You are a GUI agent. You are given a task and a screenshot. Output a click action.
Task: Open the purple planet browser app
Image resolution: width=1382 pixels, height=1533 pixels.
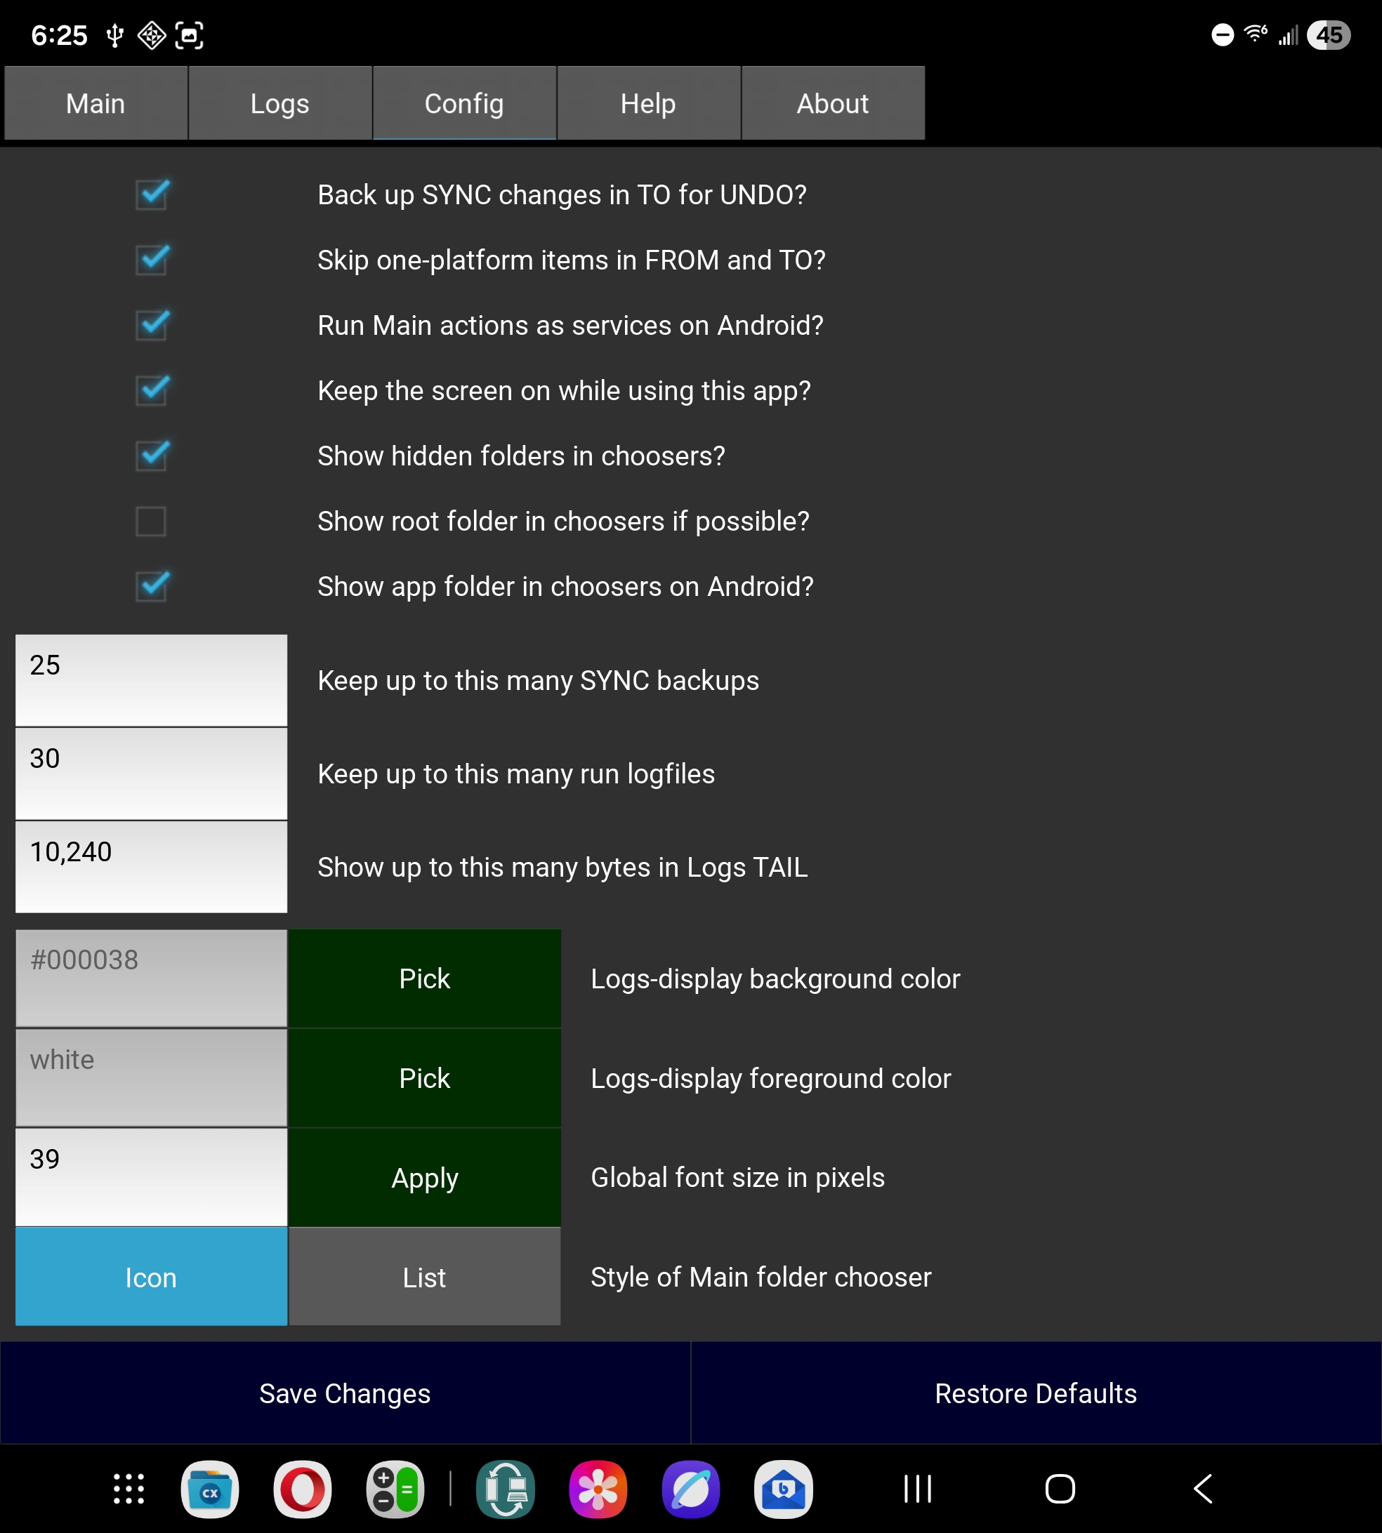tap(690, 1489)
